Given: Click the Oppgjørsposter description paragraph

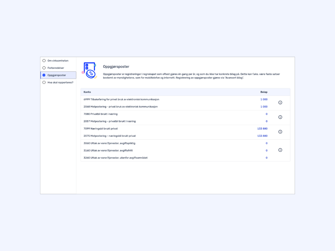Looking at the screenshot, I should click(191, 76).
